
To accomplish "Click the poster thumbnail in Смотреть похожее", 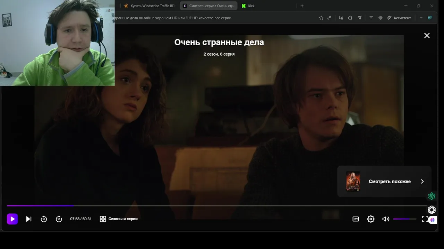I will [x=353, y=181].
